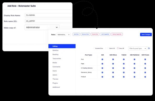Uncheck Edit Published for Post
155x101 pixels.
pos(134,59)
